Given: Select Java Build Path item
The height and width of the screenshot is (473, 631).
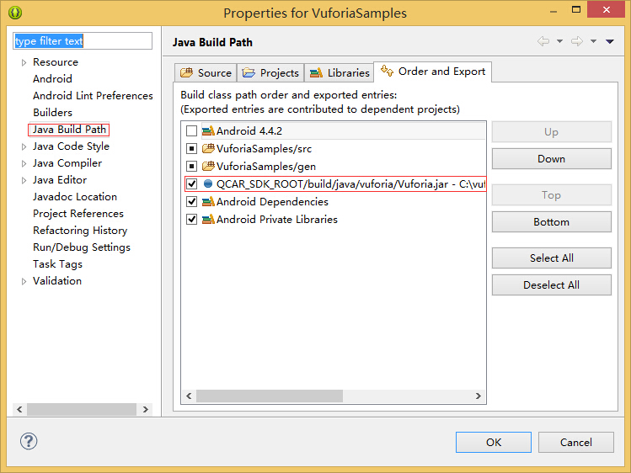Looking at the screenshot, I should 69,130.
